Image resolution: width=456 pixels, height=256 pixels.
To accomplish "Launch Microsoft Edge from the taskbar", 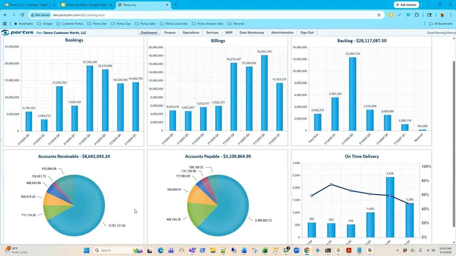I will click(x=161, y=250).
